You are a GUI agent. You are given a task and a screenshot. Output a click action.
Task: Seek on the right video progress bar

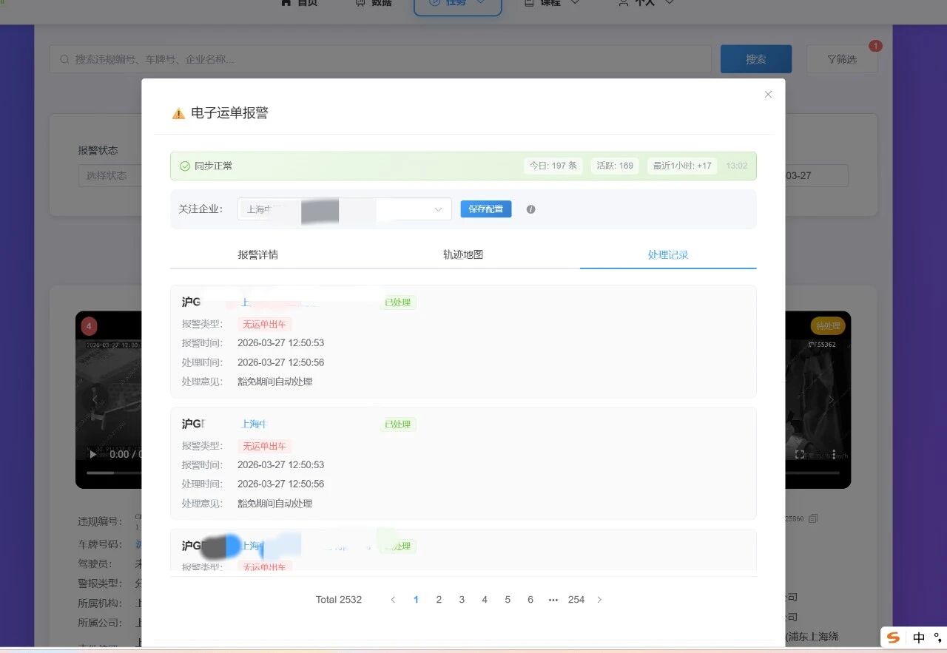tap(812, 473)
